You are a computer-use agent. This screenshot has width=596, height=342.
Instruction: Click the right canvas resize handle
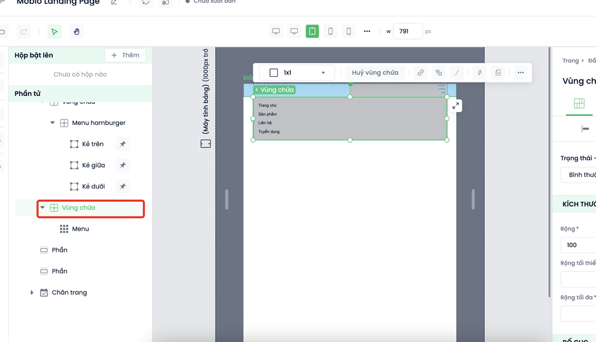tap(473, 199)
